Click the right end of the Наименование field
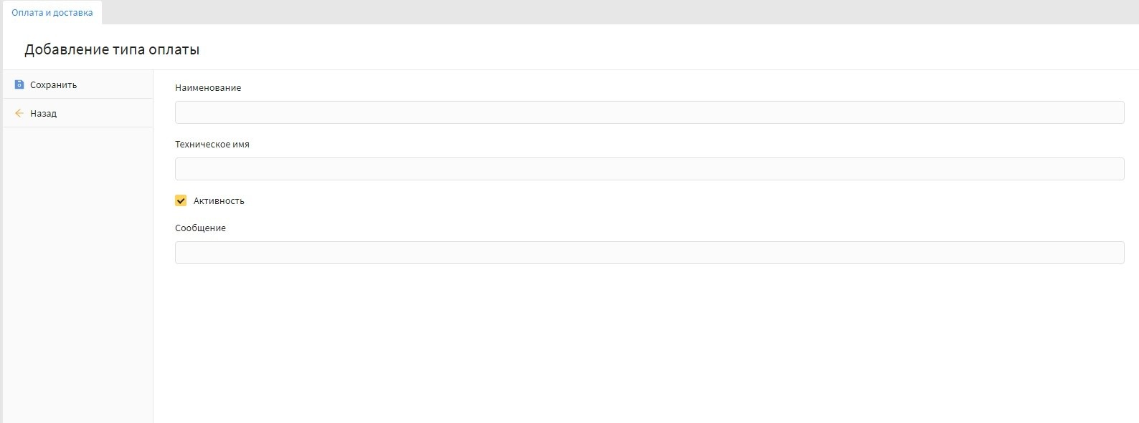 [x=1105, y=112]
